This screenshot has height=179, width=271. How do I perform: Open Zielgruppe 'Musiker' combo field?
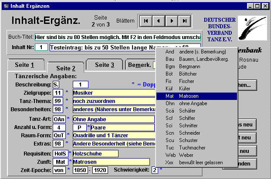[x=114, y=93]
